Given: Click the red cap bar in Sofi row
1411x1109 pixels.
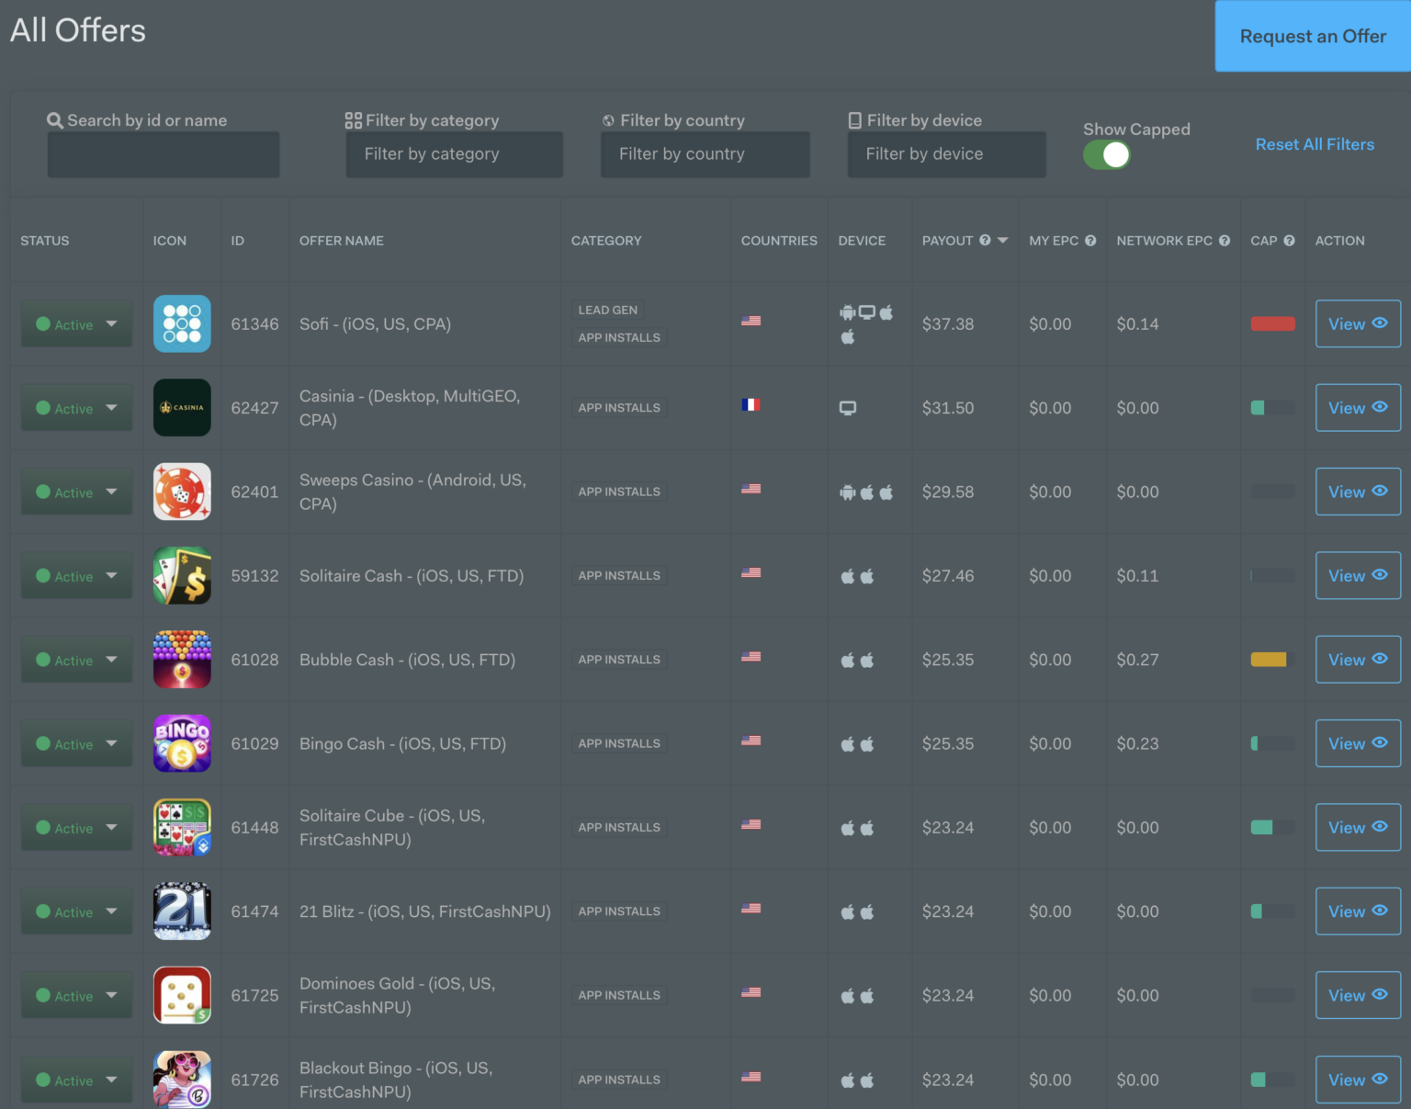Looking at the screenshot, I should (x=1272, y=323).
